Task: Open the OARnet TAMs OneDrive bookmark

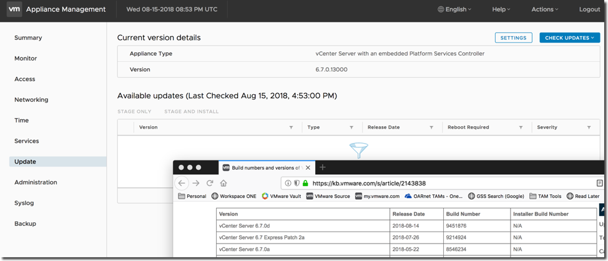Action: [x=433, y=196]
